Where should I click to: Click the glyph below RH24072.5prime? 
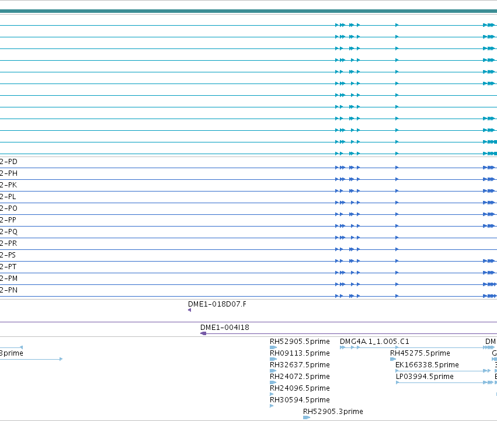tap(273, 382)
